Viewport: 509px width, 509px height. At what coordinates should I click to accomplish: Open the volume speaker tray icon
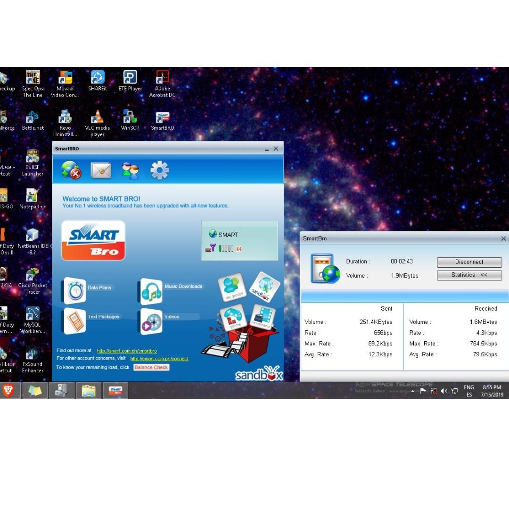tap(444, 391)
